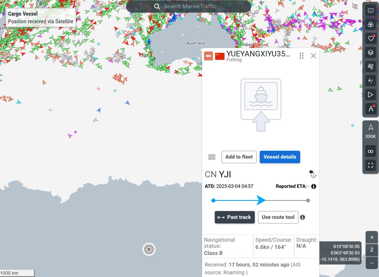Click the 1000 km scale bar
The image size is (379, 277).
pos(17,273)
